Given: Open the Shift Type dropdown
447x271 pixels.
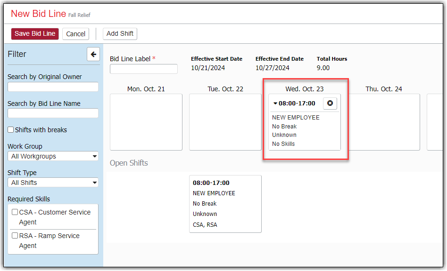Looking at the screenshot, I should [x=53, y=183].
